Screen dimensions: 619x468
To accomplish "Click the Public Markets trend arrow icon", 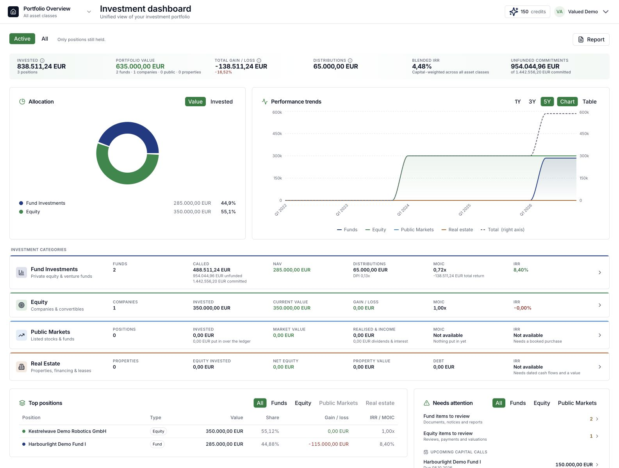I will (21, 335).
